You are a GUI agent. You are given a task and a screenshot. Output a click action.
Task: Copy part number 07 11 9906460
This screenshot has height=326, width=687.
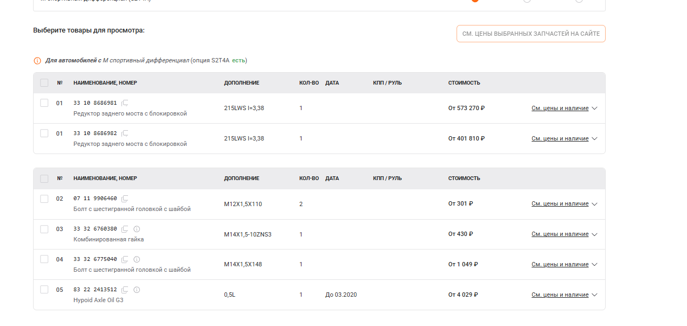[125, 199]
